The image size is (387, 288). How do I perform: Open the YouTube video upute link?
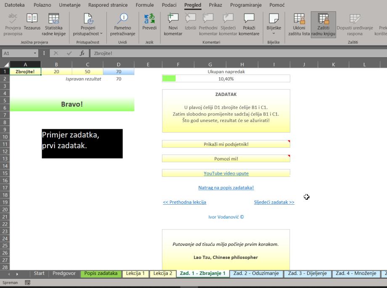(x=226, y=173)
